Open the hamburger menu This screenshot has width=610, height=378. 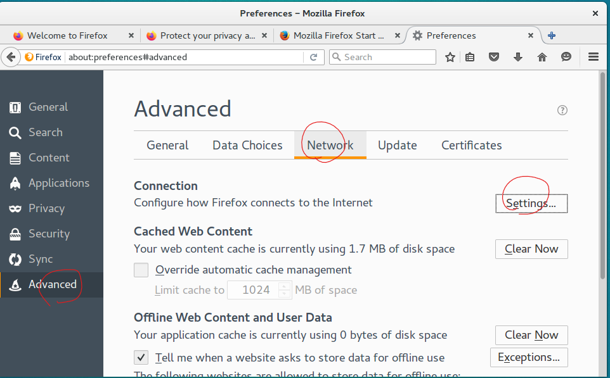[x=594, y=57]
